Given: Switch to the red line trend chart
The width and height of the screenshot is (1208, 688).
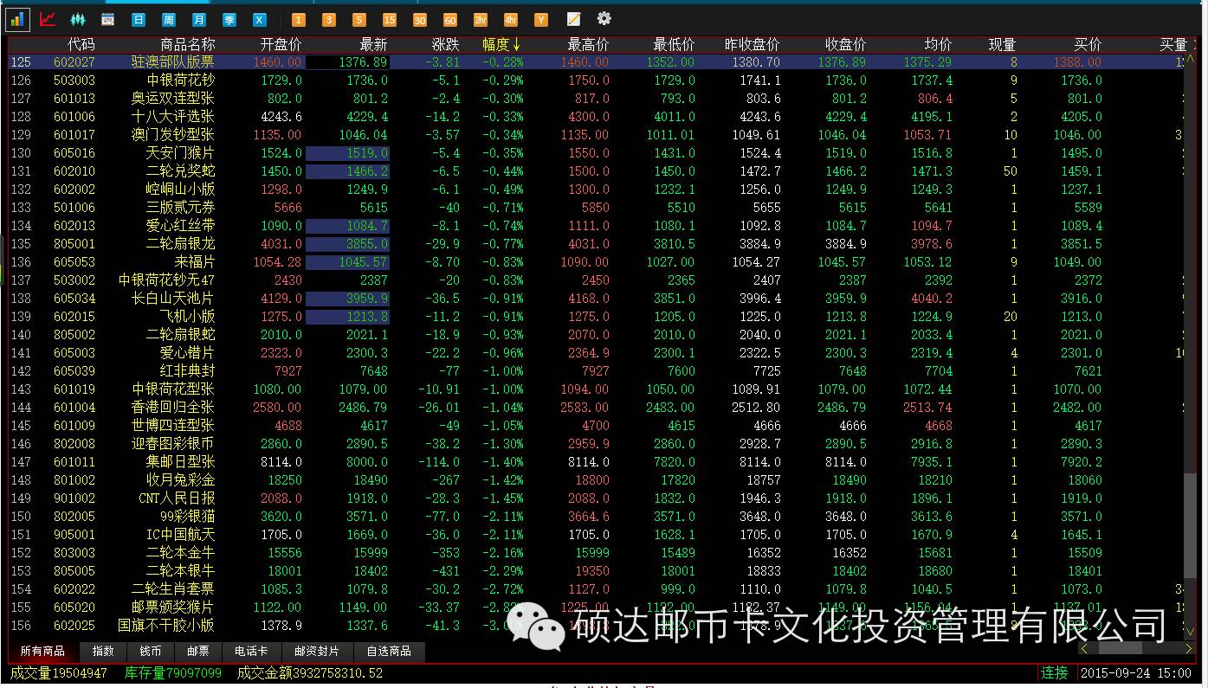Looking at the screenshot, I should (48, 19).
